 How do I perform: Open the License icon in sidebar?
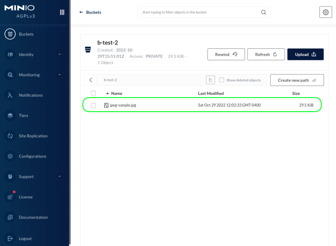coord(10,197)
